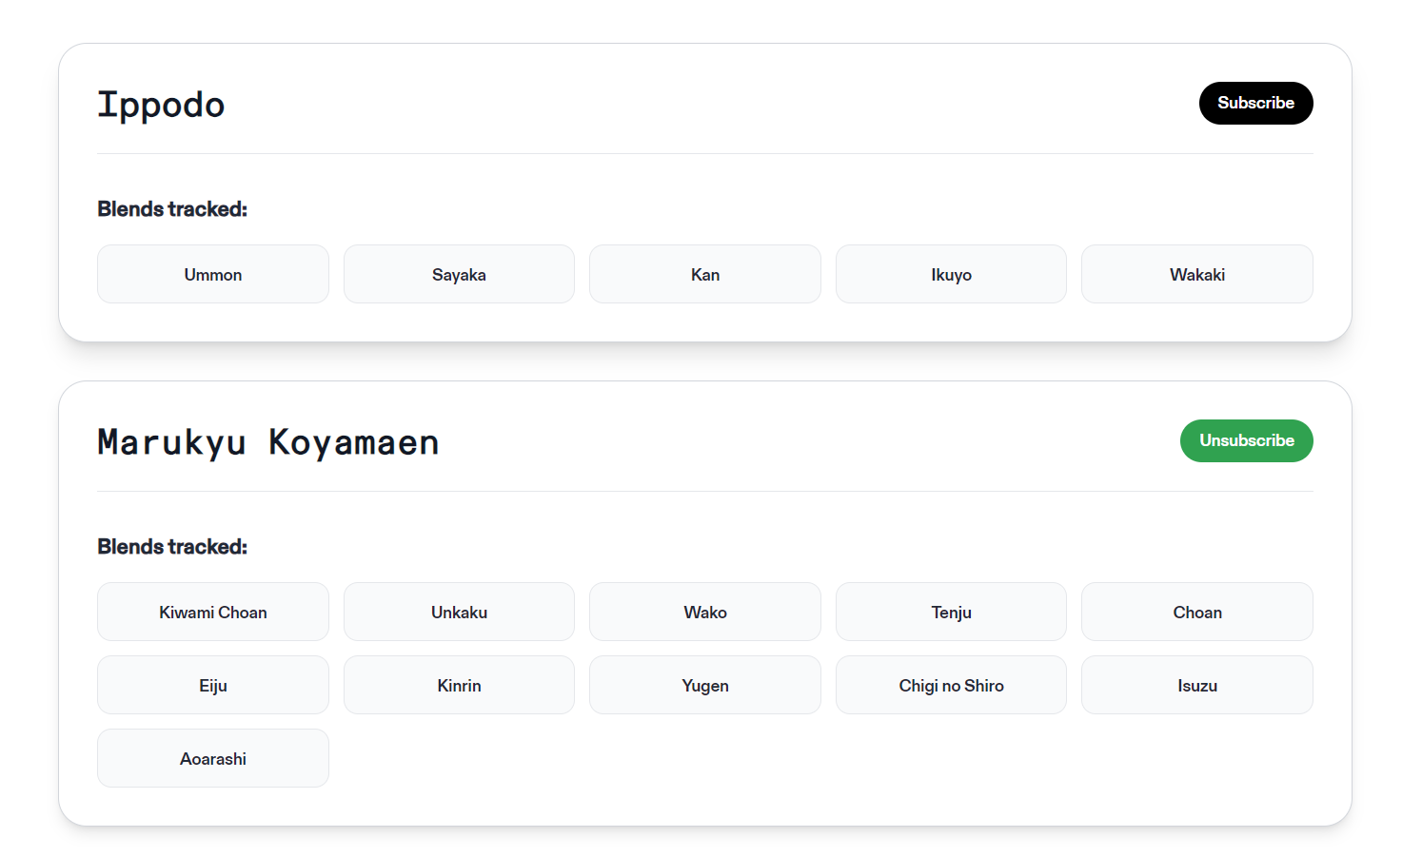Viewport: 1422px width, 857px height.
Task: Click the Choan blend chip
Action: pyautogui.click(x=1197, y=612)
